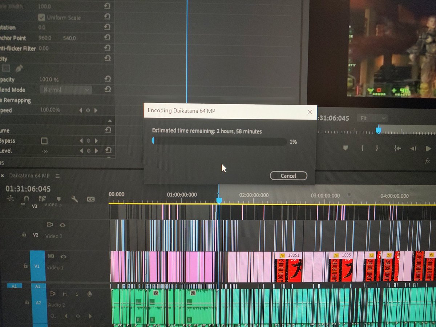Reset the Blend Mode parameter
This screenshot has height=327, width=436.
tap(107, 89)
